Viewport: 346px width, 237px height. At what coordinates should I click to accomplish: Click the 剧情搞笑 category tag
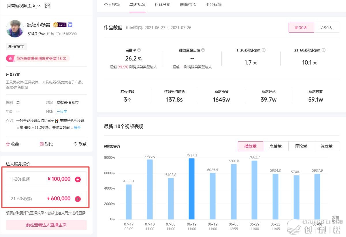[16, 47]
